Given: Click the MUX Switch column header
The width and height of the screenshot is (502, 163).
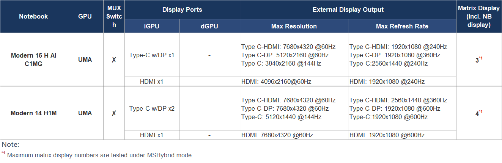Looking at the screenshot, I should coord(114,17).
